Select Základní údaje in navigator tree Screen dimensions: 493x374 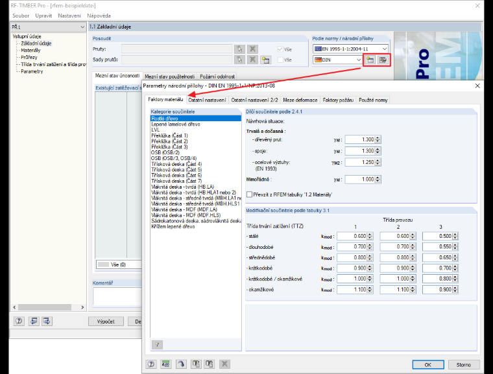36,43
